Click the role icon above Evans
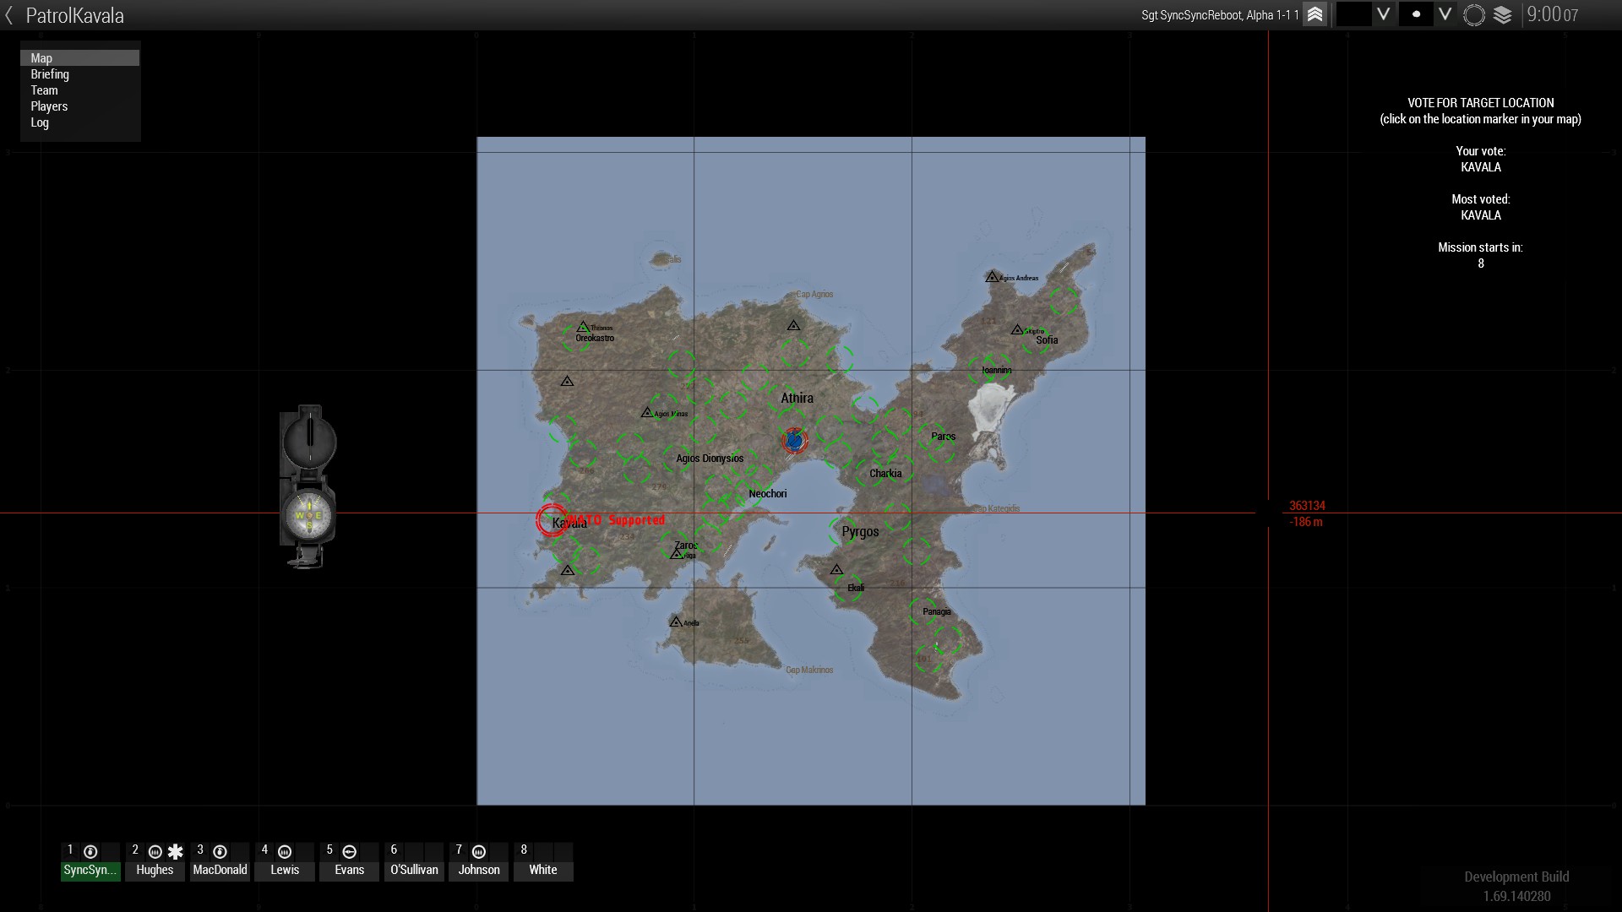1622x912 pixels. pos(350,851)
